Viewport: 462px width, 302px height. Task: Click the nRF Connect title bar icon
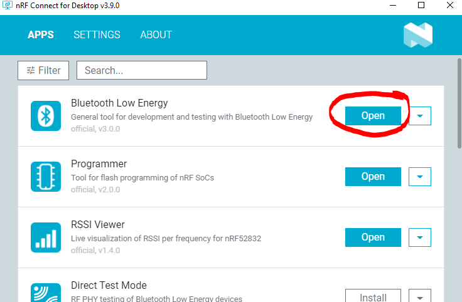(7, 5)
